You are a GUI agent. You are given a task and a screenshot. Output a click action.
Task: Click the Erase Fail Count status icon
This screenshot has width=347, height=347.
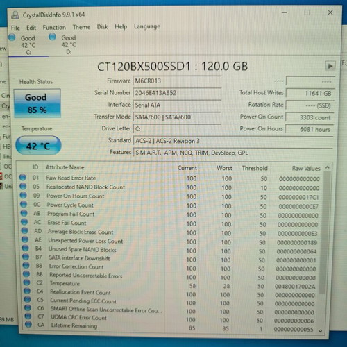24,222
